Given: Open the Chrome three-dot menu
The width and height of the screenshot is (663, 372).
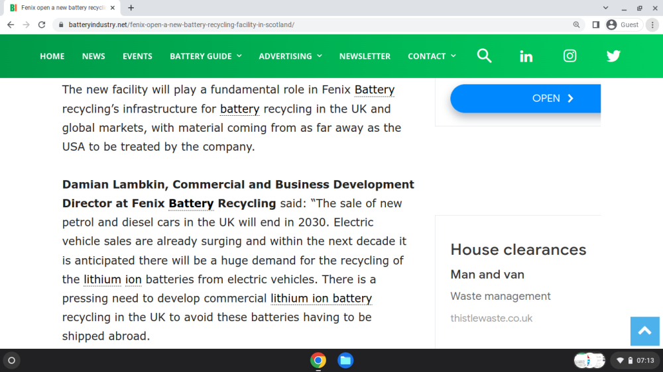Looking at the screenshot, I should [652, 25].
